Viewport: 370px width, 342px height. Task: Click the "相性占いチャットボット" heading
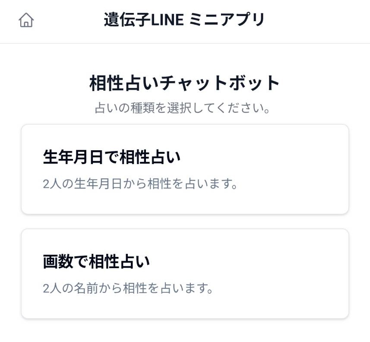(185, 83)
